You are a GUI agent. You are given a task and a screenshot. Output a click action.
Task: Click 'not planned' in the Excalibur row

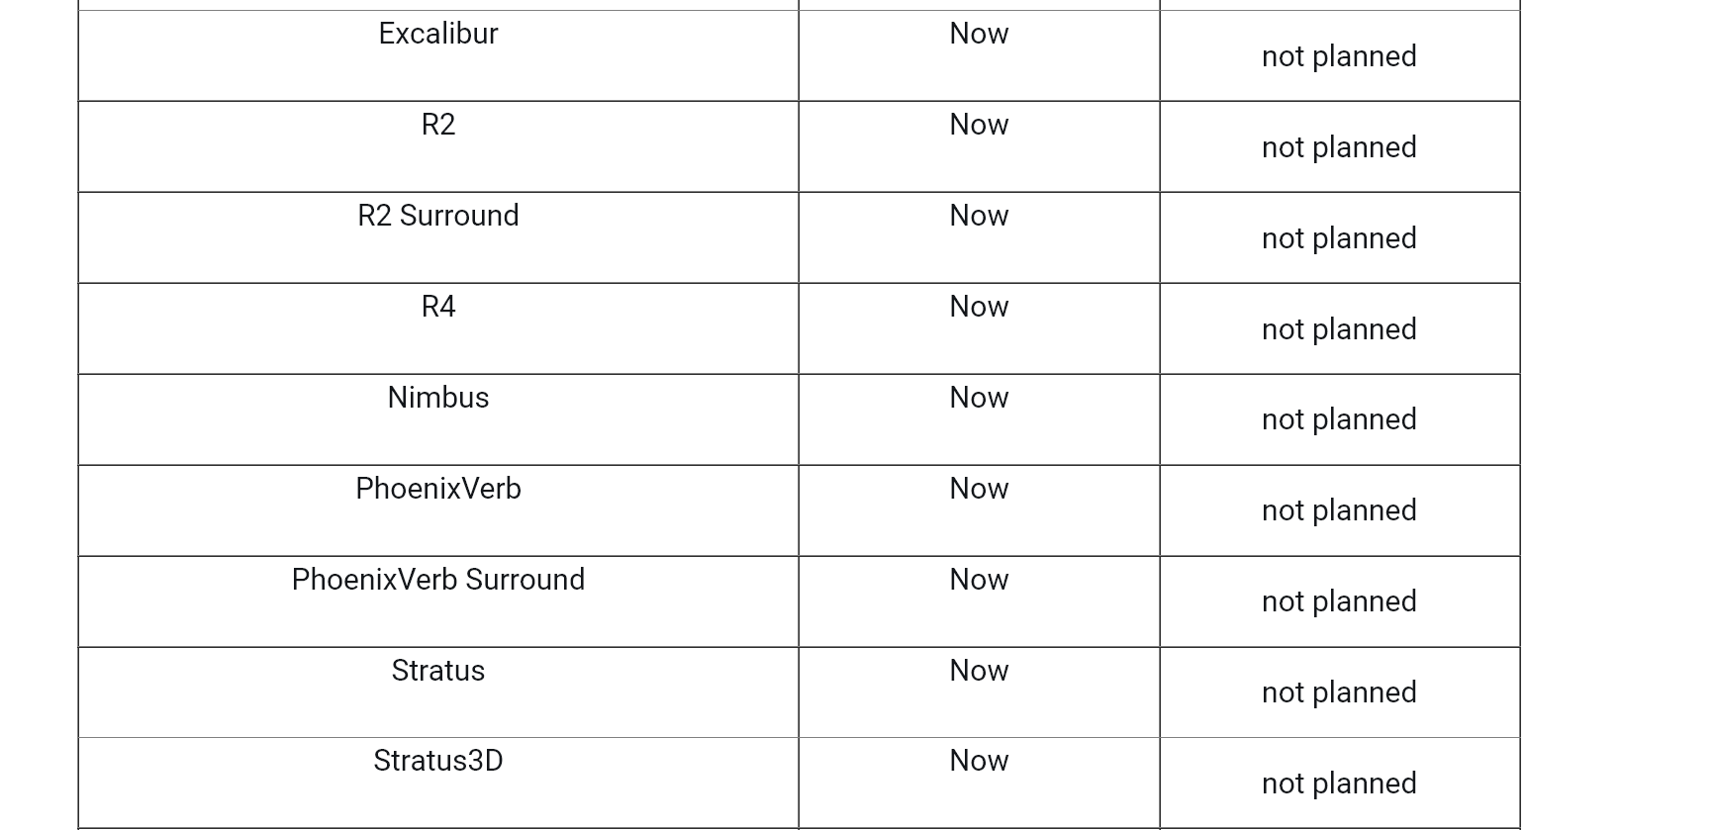pyautogui.click(x=1339, y=56)
